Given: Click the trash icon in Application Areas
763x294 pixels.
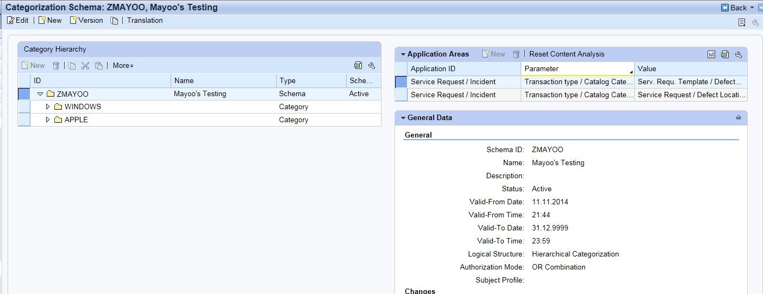Looking at the screenshot, I should click(516, 54).
